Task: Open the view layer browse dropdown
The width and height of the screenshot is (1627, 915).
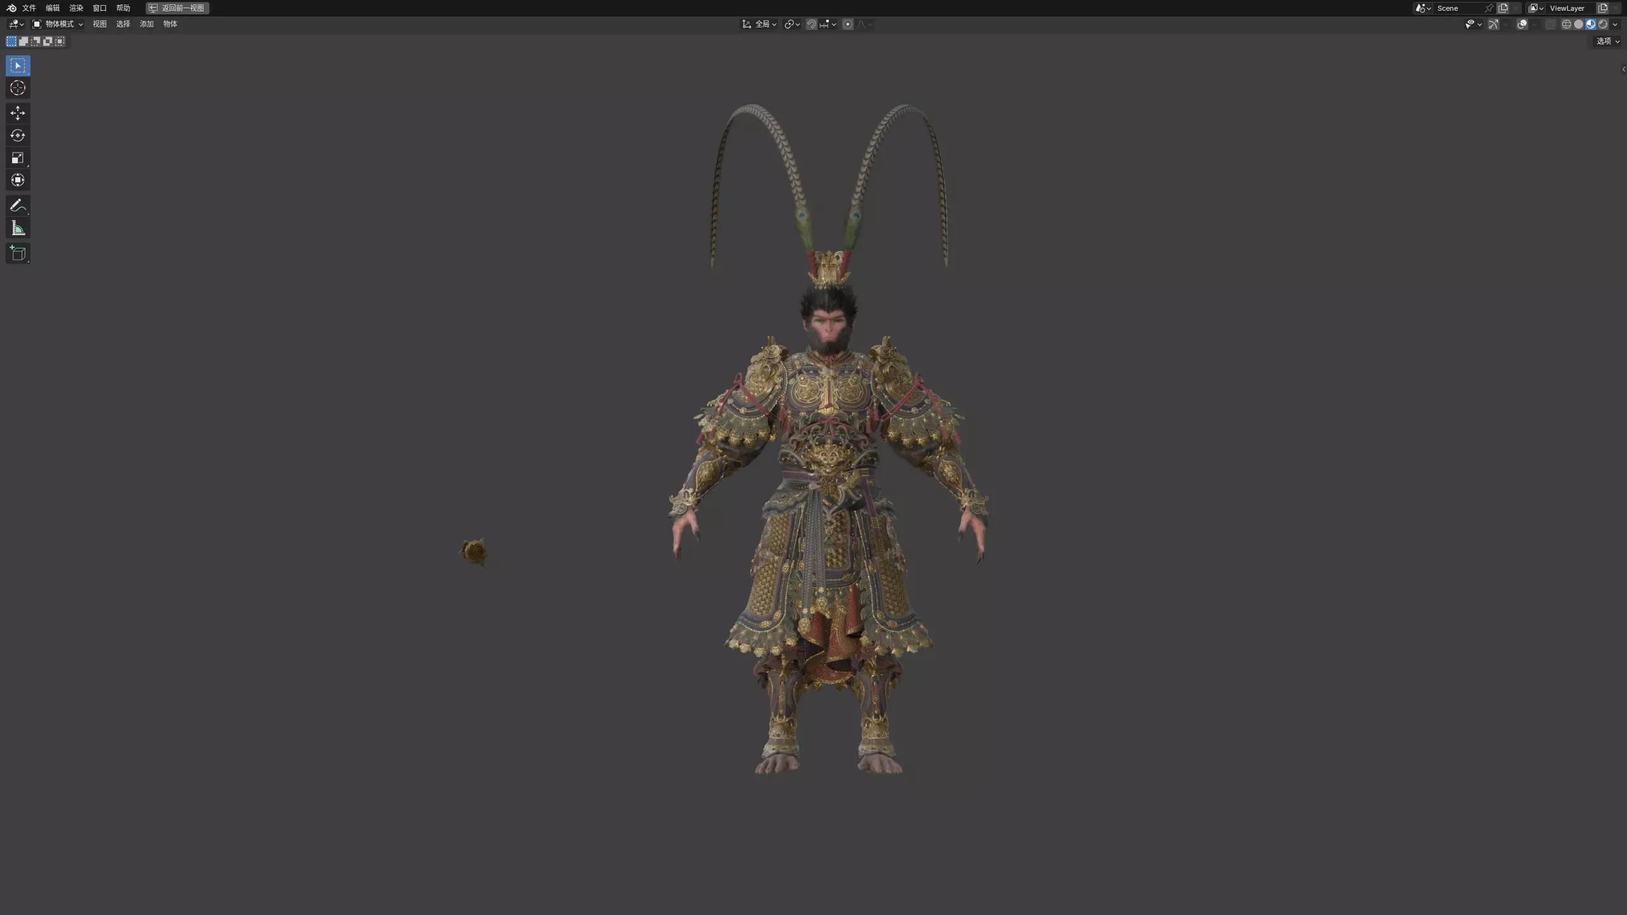Action: click(x=1535, y=8)
